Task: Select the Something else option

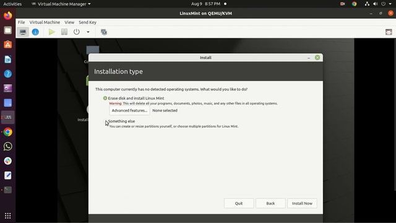Action: 119,121
